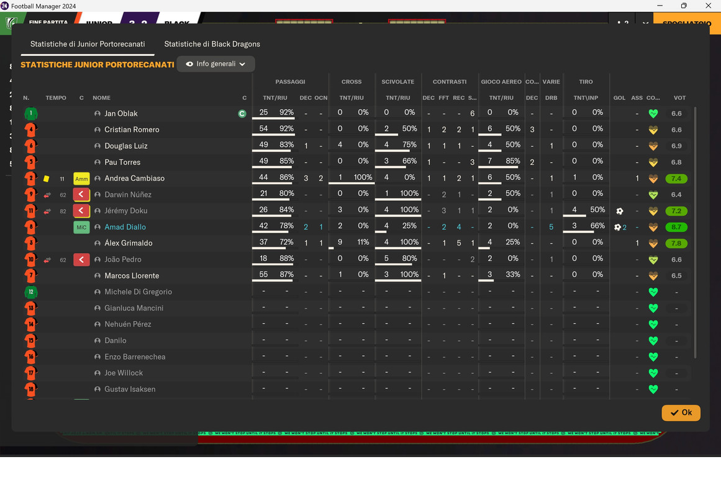Screen dimensions: 721x496
Task: Sort by the GOL column header
Action: pos(619,98)
